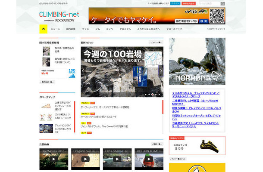Open the ニュース一覧 link above the carousel
This screenshot has width=263, height=172.
[156, 43]
